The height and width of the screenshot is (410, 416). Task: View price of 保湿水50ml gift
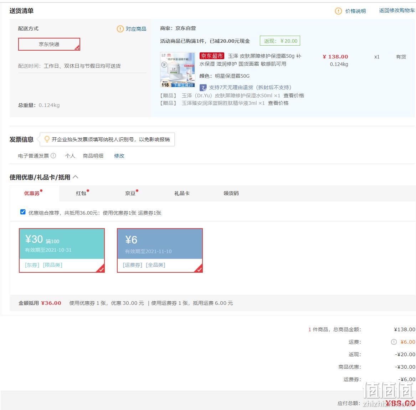tap(294, 96)
